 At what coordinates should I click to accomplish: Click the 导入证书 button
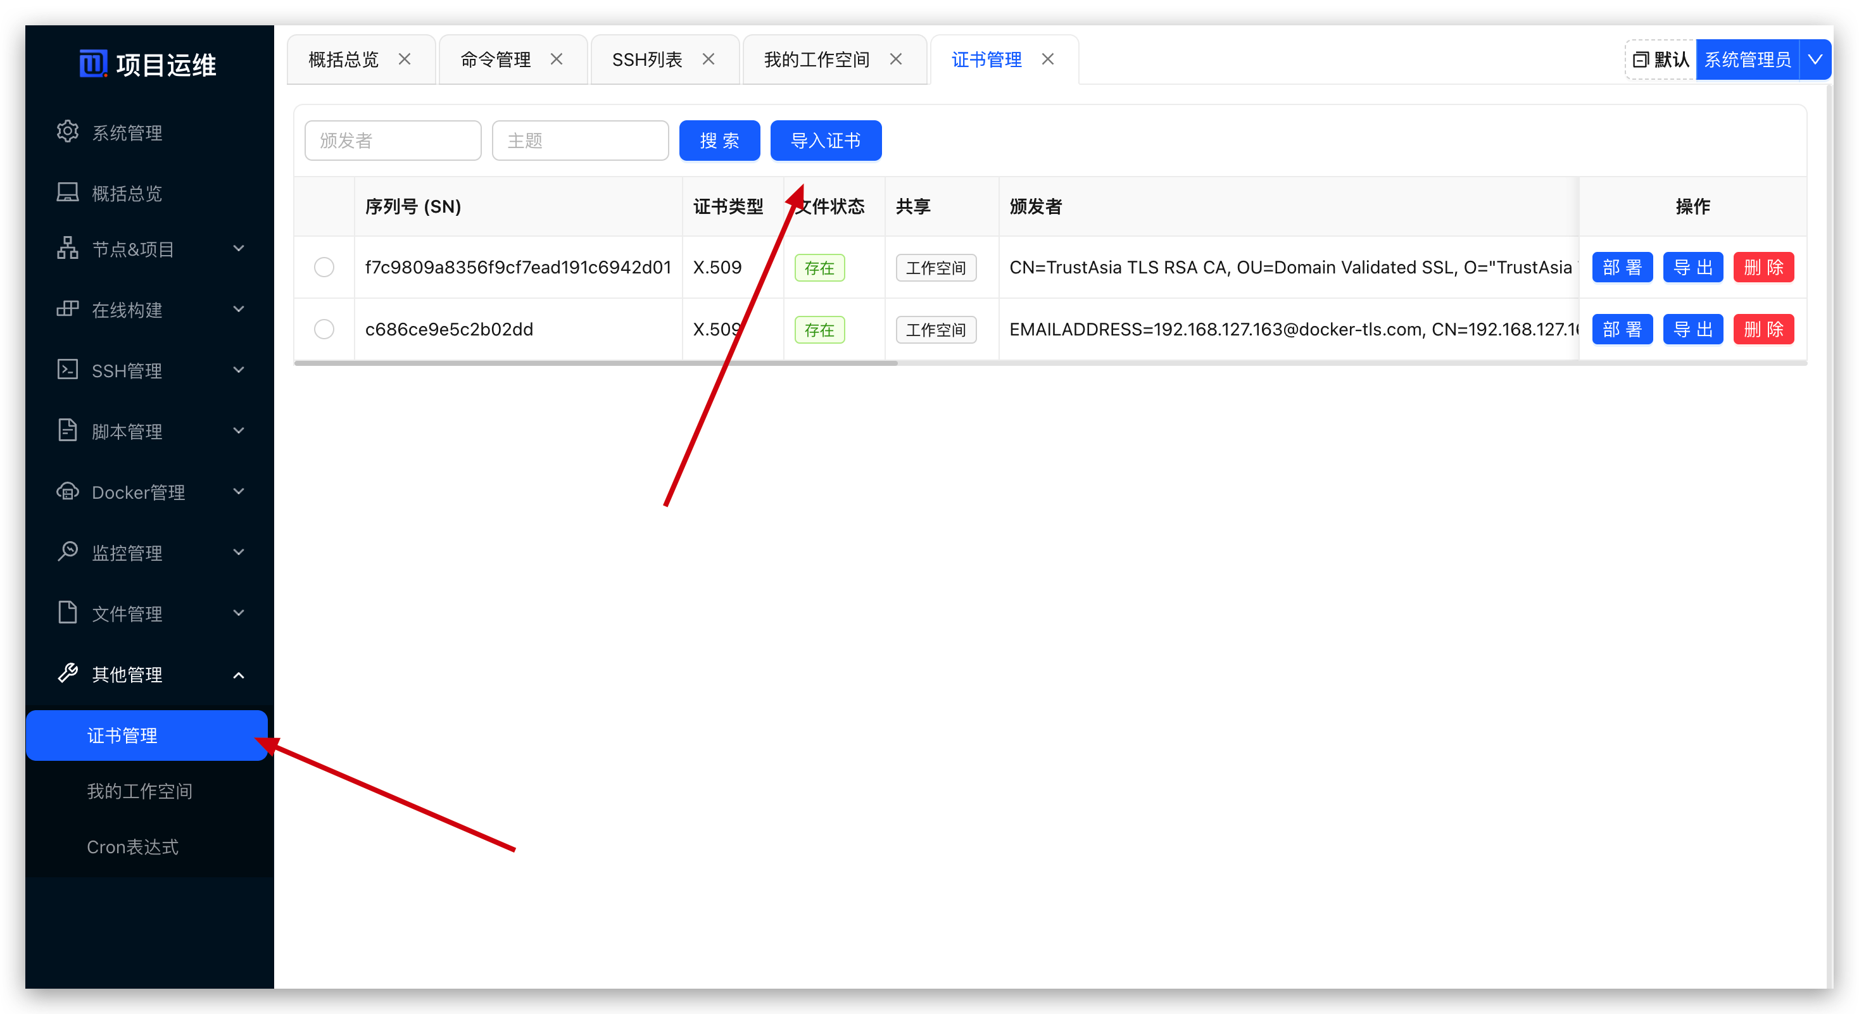pyautogui.click(x=826, y=141)
